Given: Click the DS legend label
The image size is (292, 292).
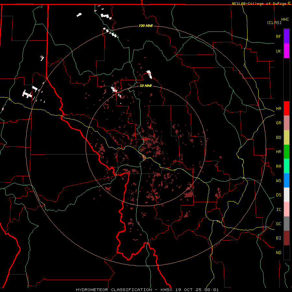Looking at the screenshot, I should (x=278, y=195).
